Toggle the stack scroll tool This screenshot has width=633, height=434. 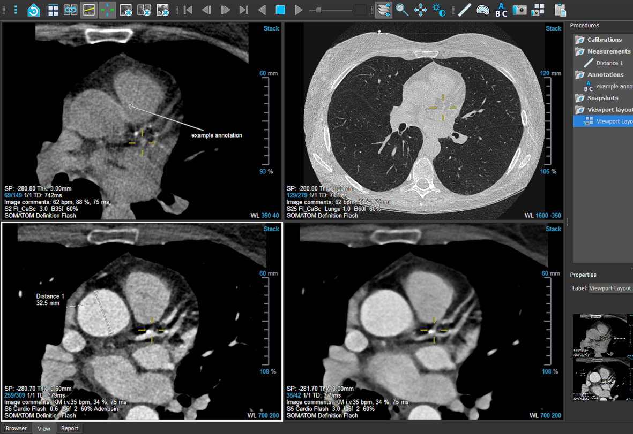pos(384,10)
